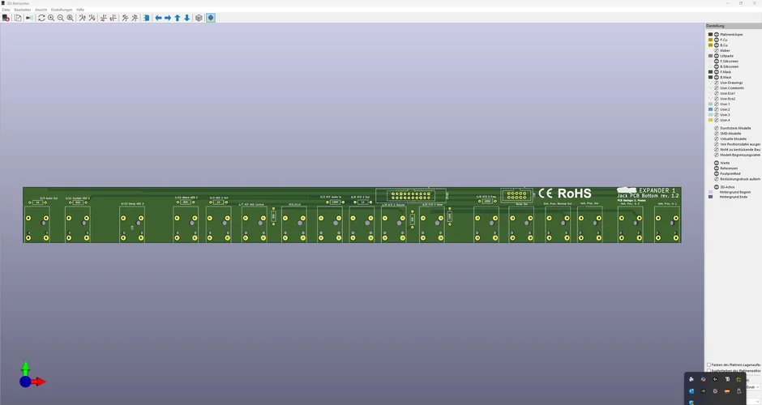Hide the B.Mask layer
Image resolution: width=762 pixels, height=405 pixels.
[x=717, y=77]
